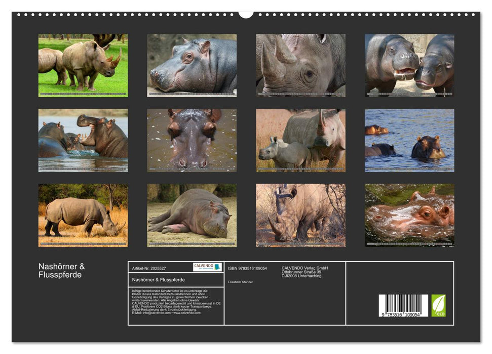Select the sleeping hippo on sand photo
Screen dimensions: 492x354
(x=192, y=215)
